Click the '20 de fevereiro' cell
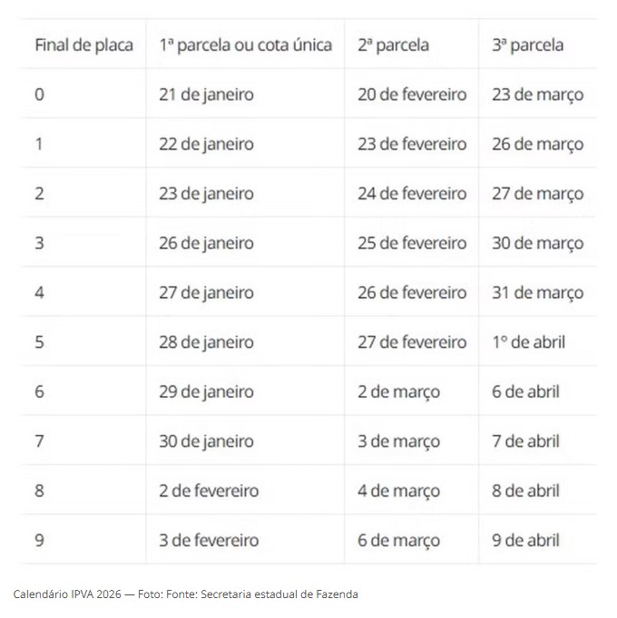Screen dimensions: 617x618 tap(411, 94)
